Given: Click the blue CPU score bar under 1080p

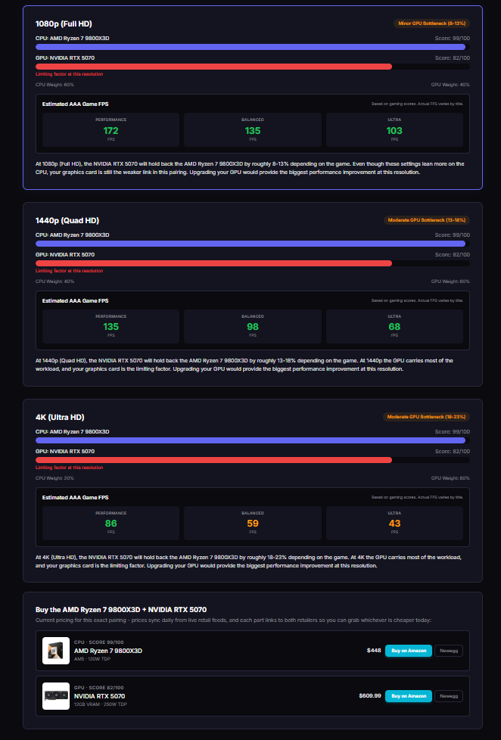Looking at the screenshot, I should [x=250, y=47].
